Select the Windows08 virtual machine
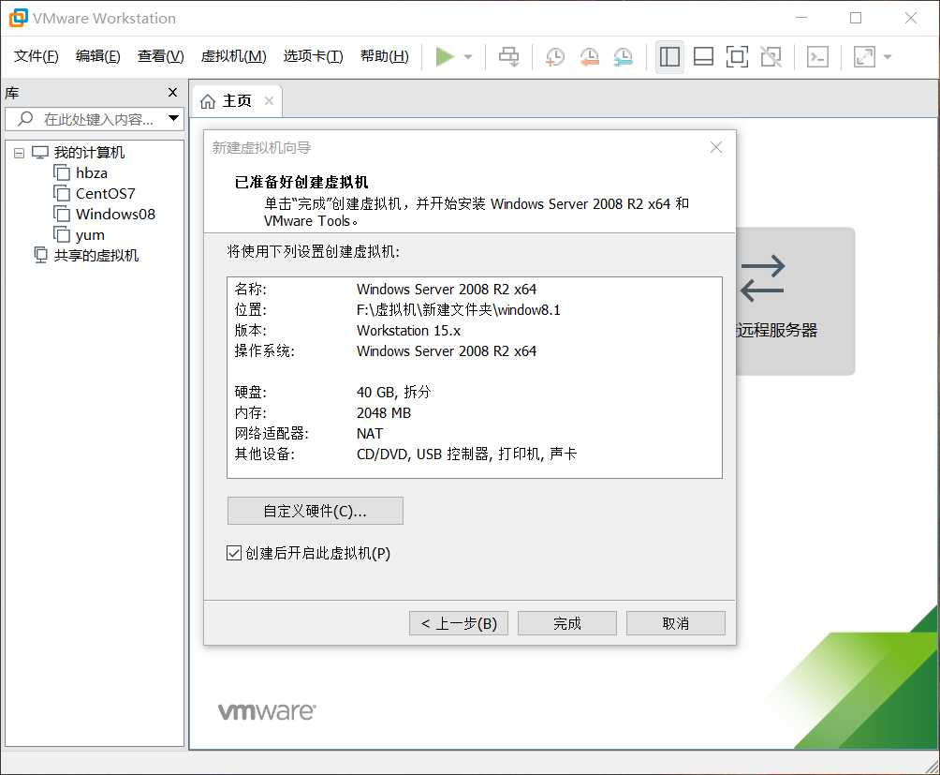 point(115,215)
